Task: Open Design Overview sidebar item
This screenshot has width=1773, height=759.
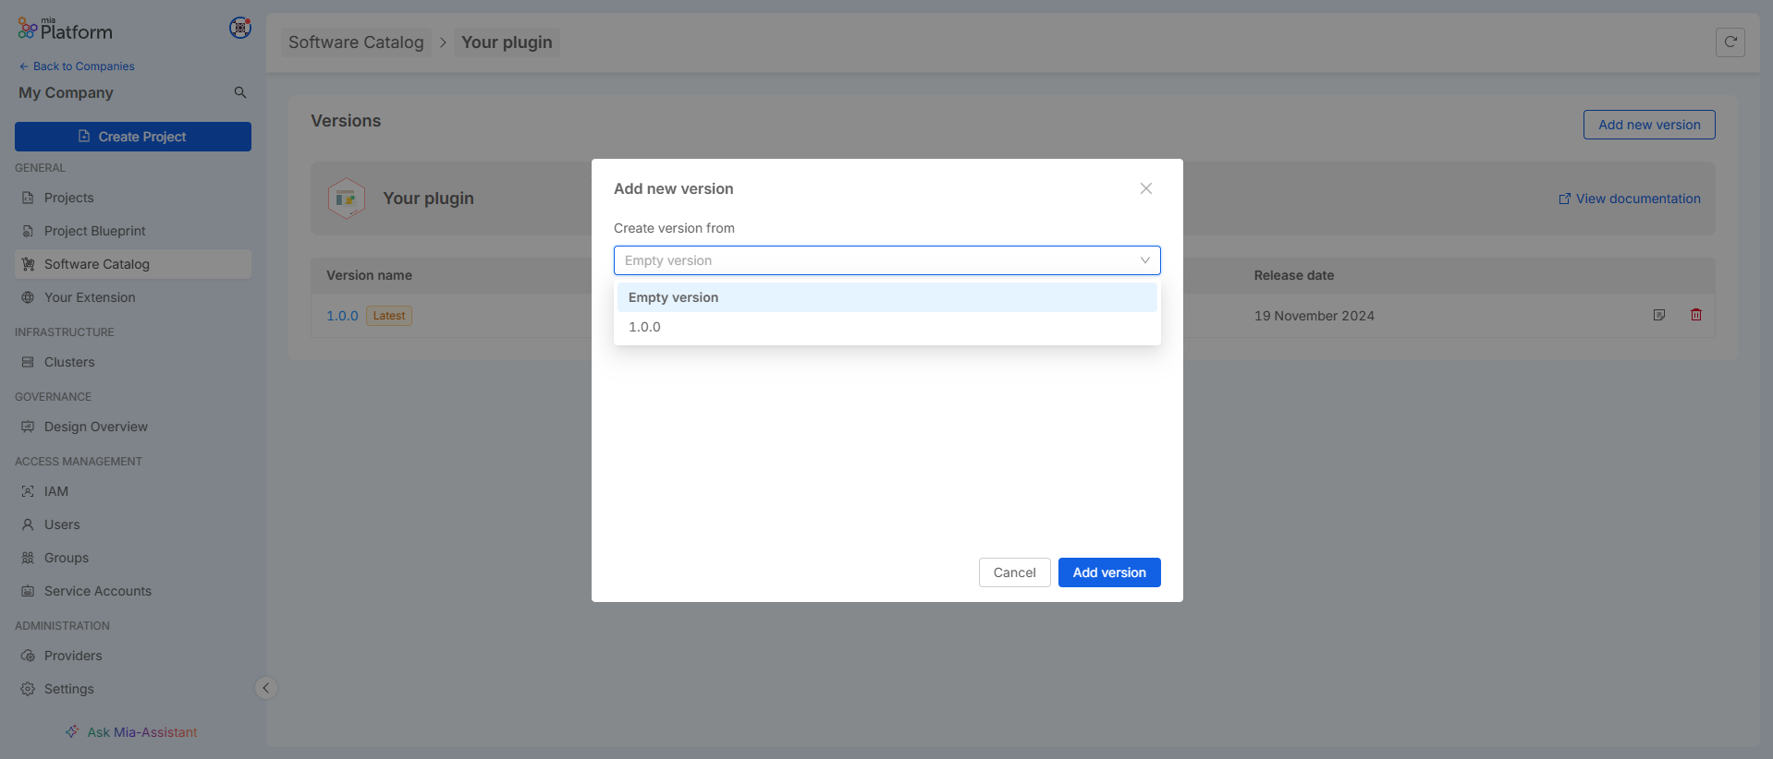Action: coord(133,427)
